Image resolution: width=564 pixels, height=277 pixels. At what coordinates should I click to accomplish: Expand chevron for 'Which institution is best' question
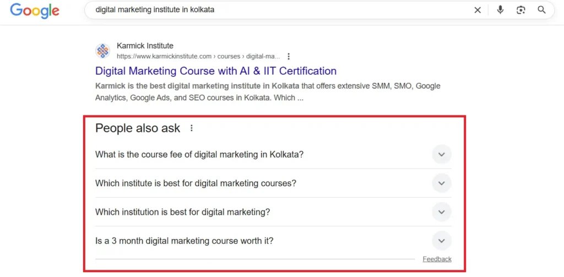pyautogui.click(x=441, y=212)
